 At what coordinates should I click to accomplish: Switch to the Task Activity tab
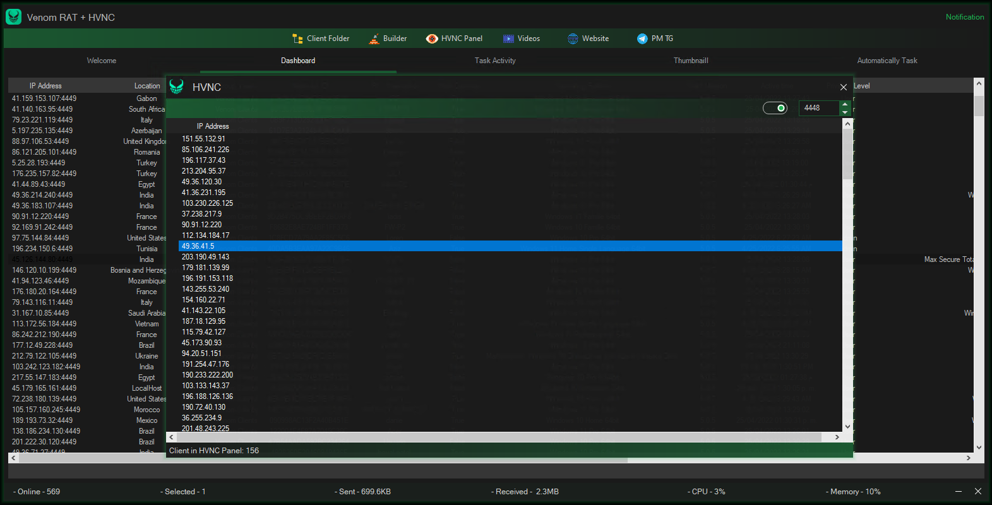(495, 61)
